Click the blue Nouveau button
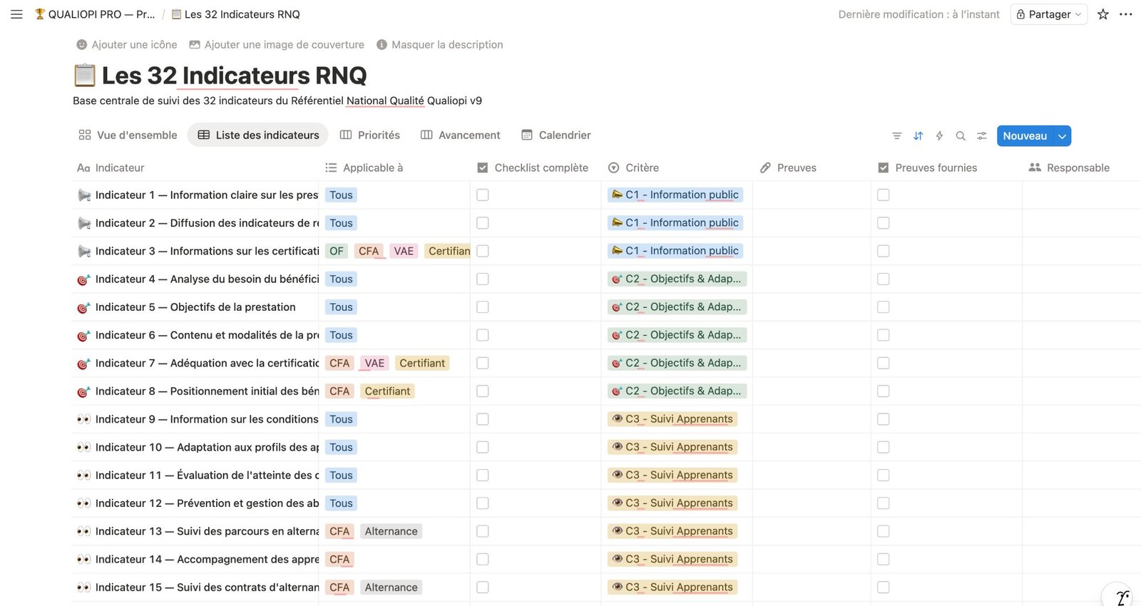Image resolution: width=1141 pixels, height=606 pixels. pyautogui.click(x=1025, y=136)
